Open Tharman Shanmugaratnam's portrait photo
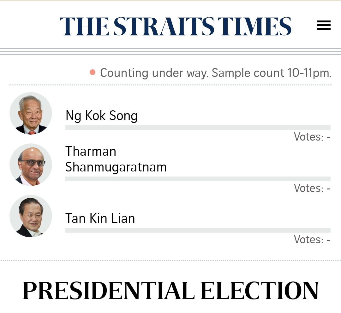Image resolution: width=341 pixels, height=313 pixels. pos(31,165)
